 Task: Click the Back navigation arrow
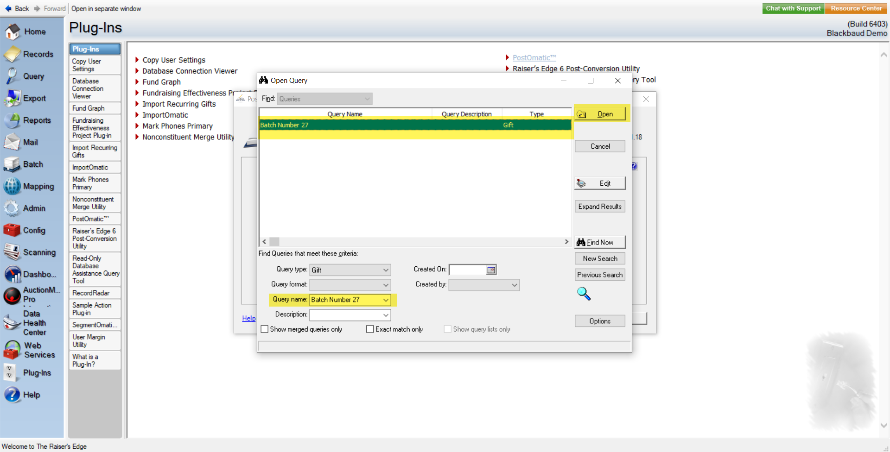pos(8,8)
